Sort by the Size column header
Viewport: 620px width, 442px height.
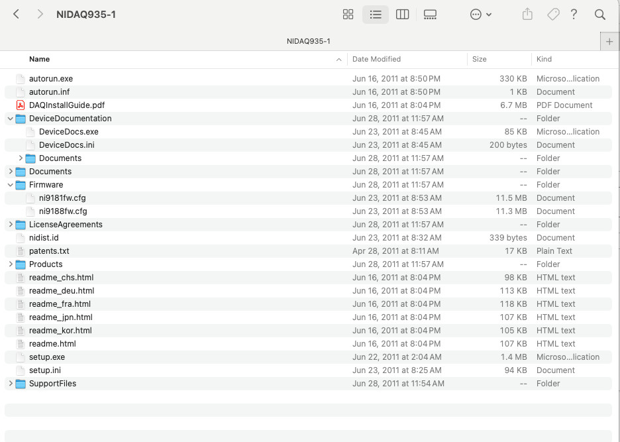click(479, 59)
